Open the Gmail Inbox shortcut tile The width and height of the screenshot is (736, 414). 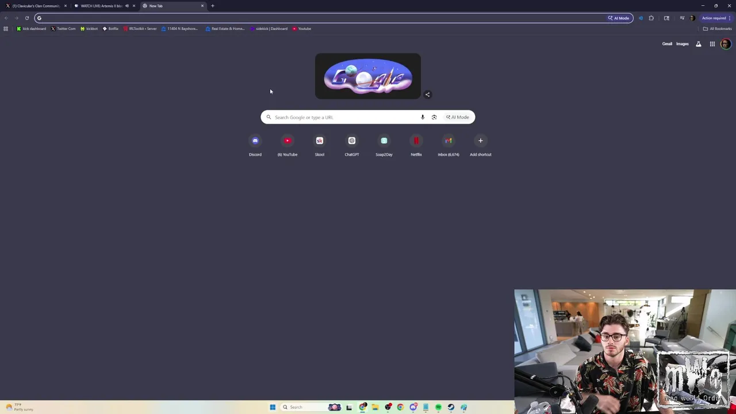(x=448, y=145)
